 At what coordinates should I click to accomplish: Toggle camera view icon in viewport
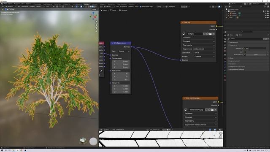point(96,28)
